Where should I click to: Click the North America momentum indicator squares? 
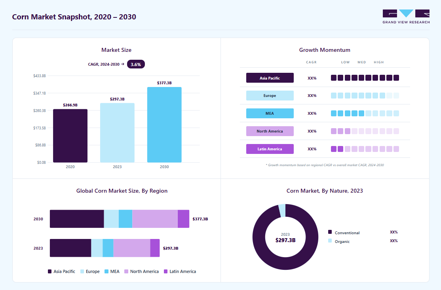pos(365,131)
